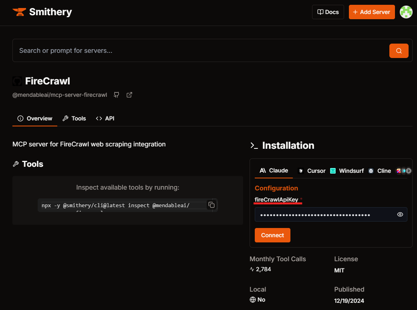Image resolution: width=417 pixels, height=310 pixels.
Task: Click the FireCrawl GitHub avatar icon
Action: pyautogui.click(x=17, y=81)
